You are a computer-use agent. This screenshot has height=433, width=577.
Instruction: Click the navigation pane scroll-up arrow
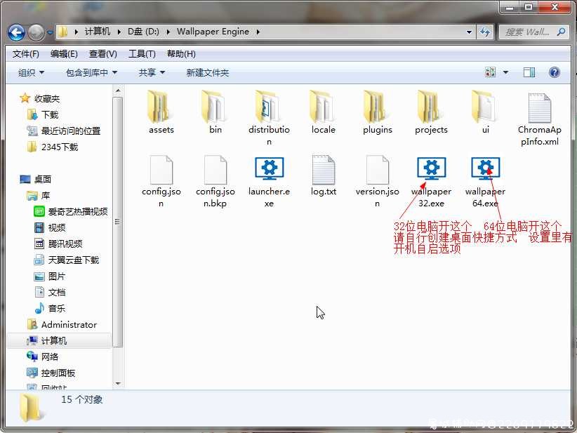[118, 91]
